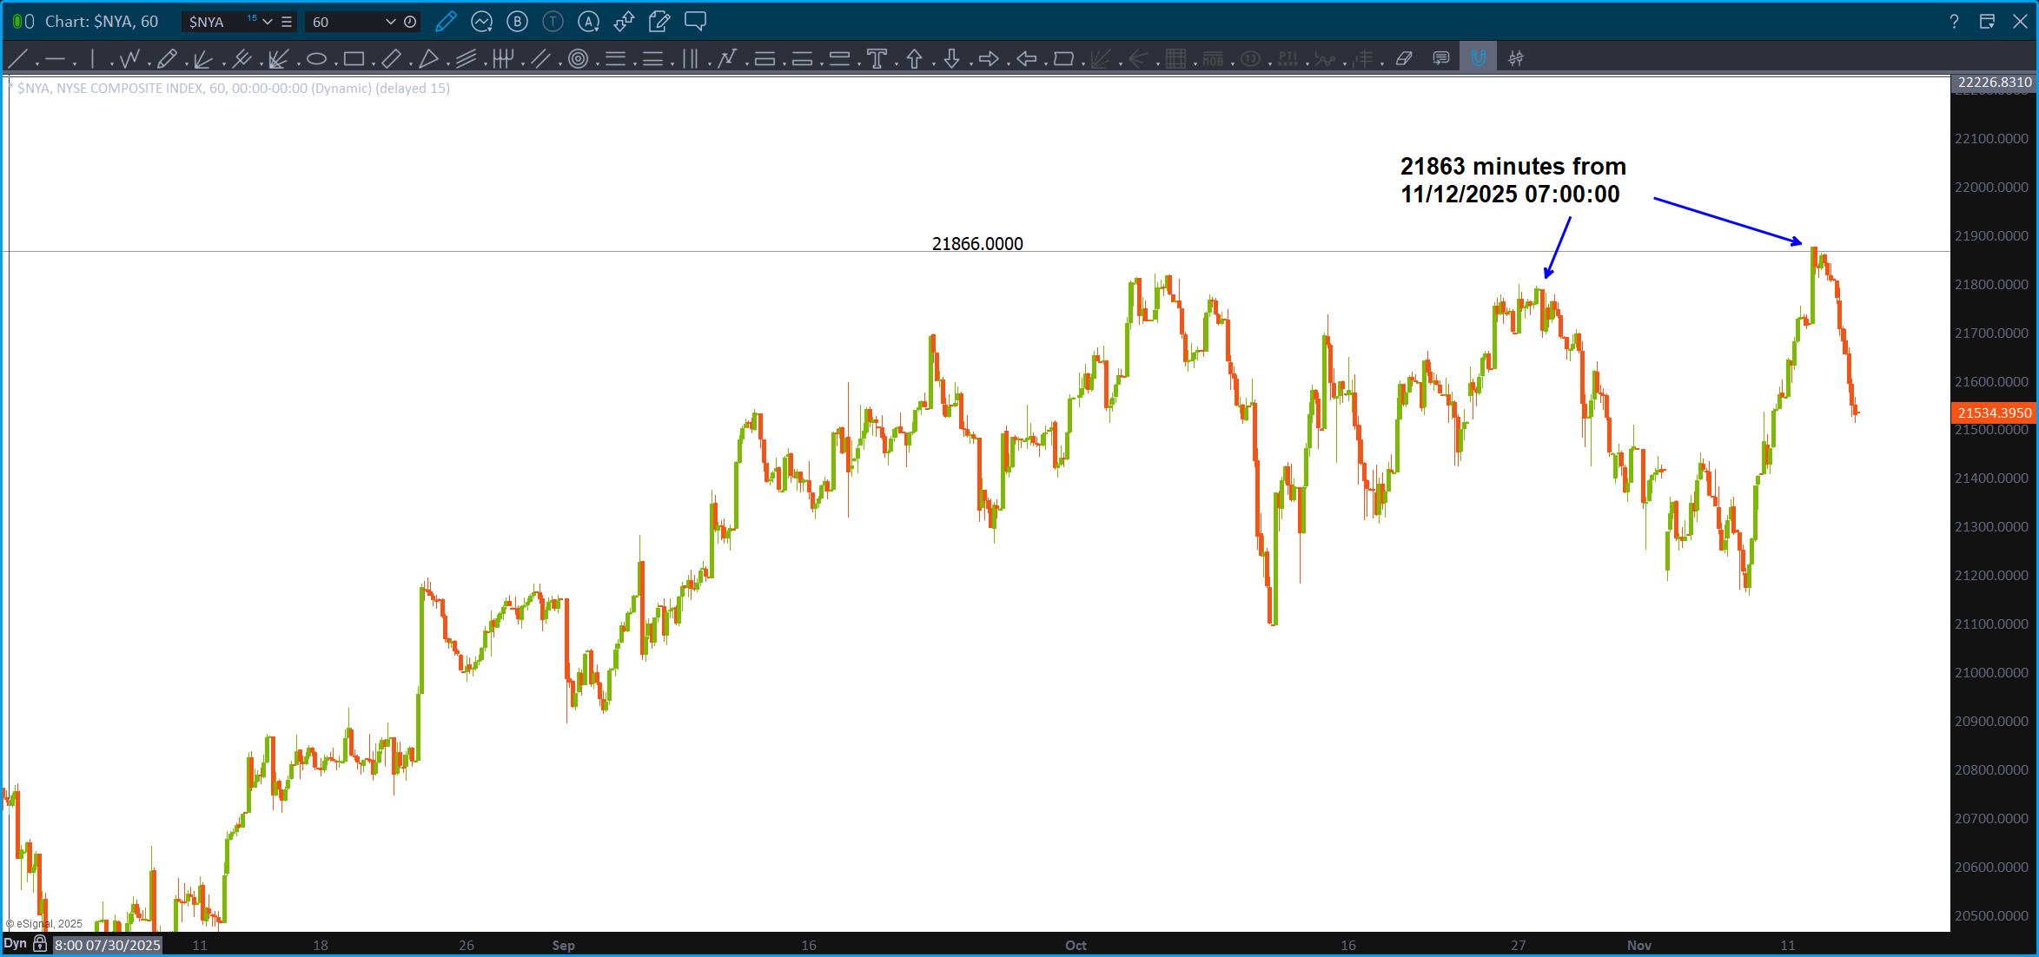
Task: Click the Dyn label in bottom bar
Action: [x=16, y=944]
